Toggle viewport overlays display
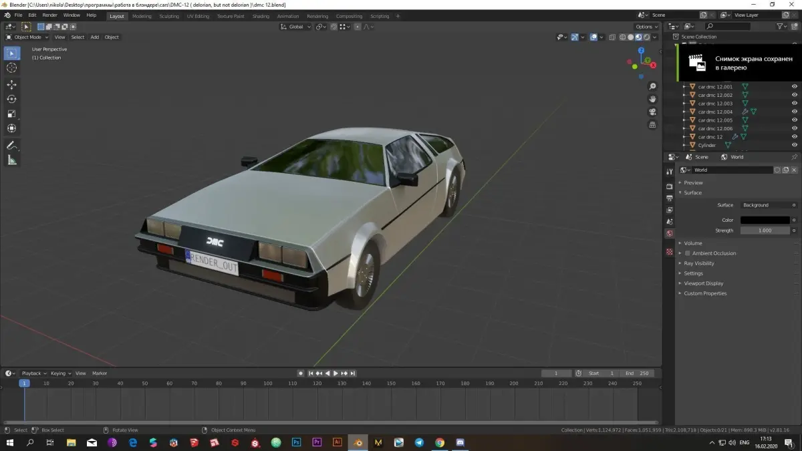 (593, 37)
